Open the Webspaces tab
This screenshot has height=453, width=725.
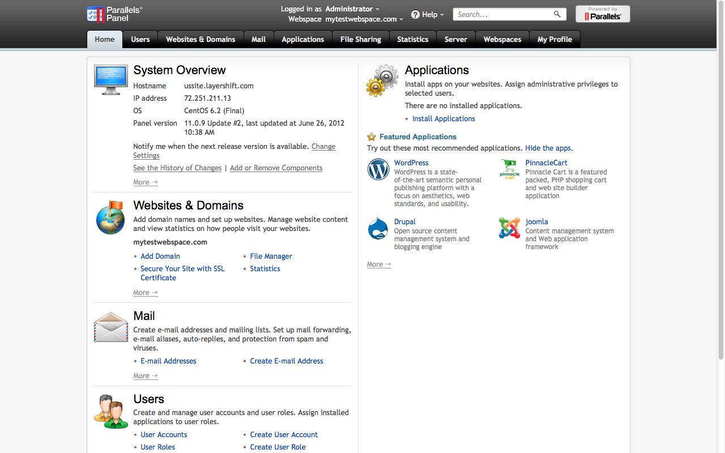point(502,40)
